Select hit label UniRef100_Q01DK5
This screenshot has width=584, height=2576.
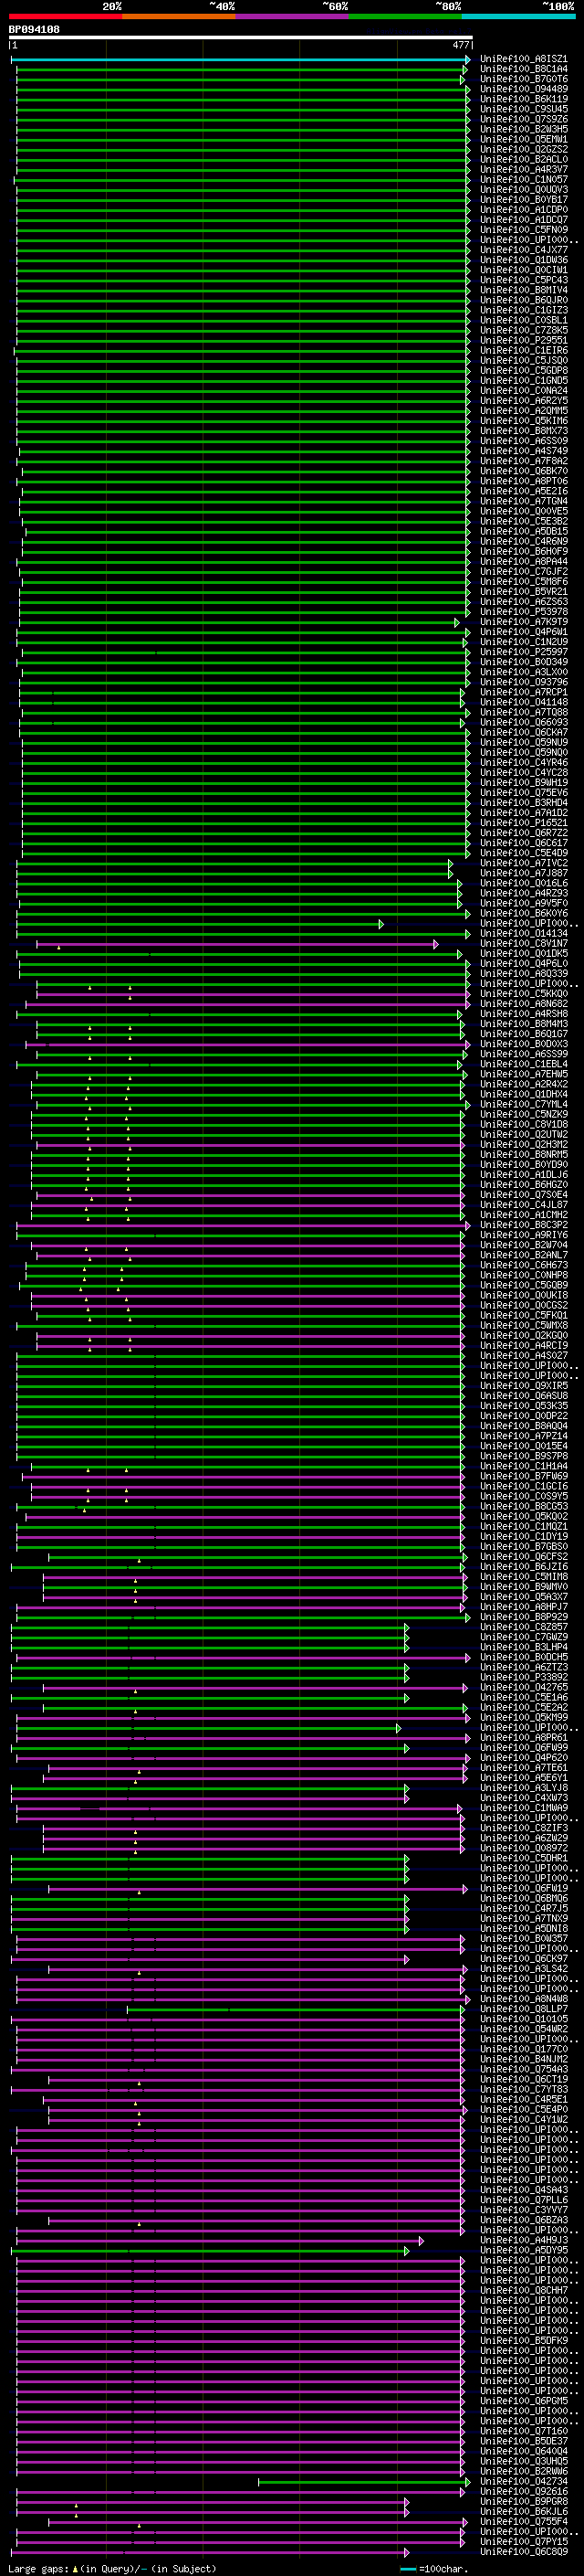click(523, 954)
